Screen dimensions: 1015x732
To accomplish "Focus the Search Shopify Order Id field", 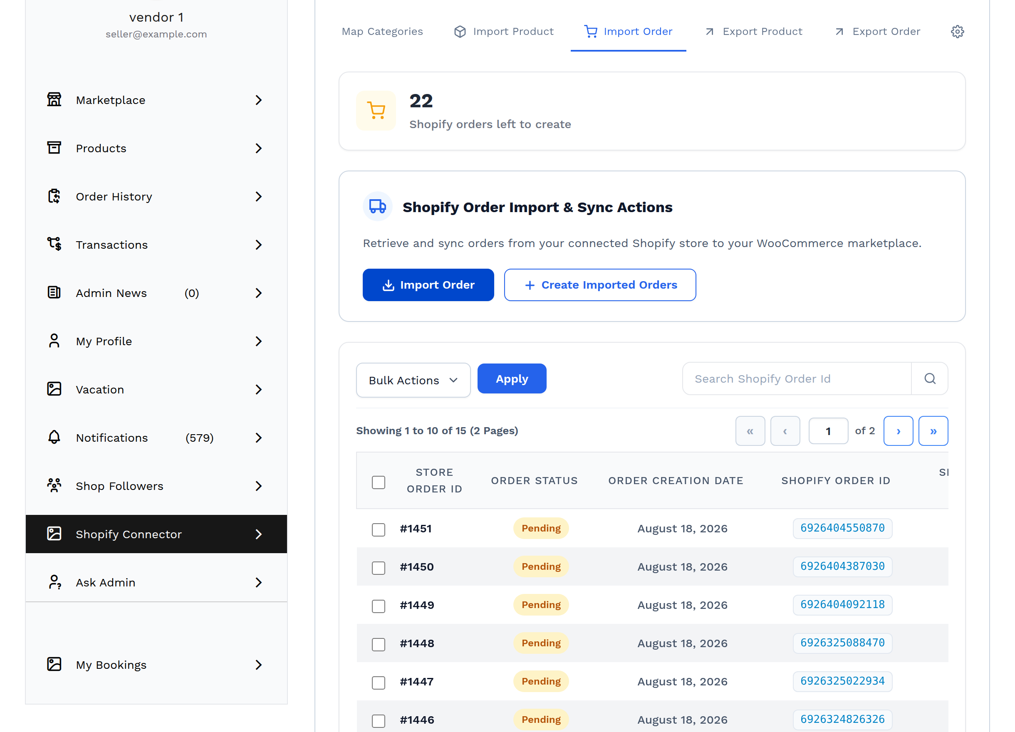I will (x=797, y=378).
